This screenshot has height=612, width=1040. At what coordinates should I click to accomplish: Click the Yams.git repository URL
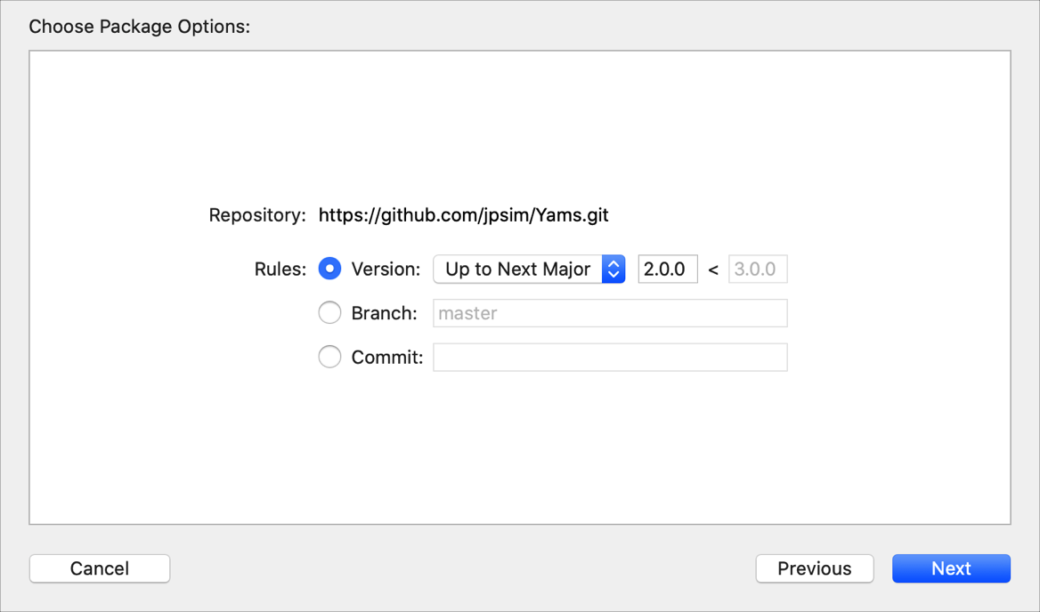(x=463, y=215)
